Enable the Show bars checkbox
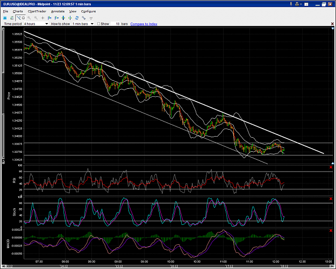The image size is (336, 269). click(98, 24)
